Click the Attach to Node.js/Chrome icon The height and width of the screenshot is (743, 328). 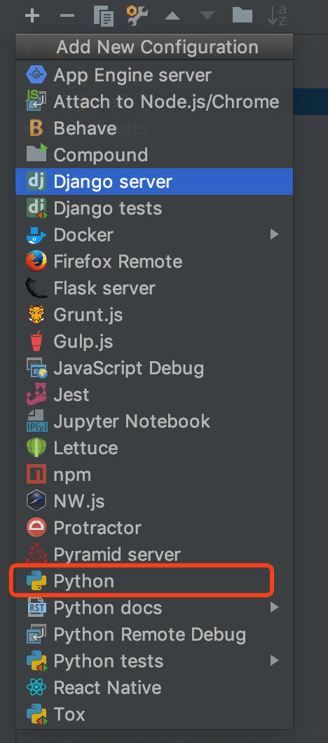tap(36, 102)
